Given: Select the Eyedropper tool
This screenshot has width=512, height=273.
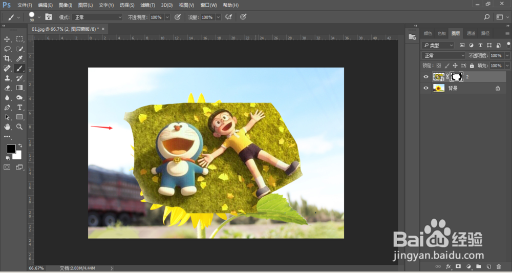Looking at the screenshot, I should 19,58.
